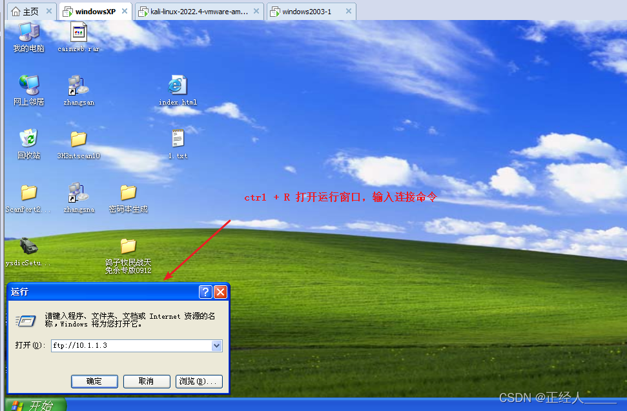Click 确定 to connect to FTP
The height and width of the screenshot is (411, 627).
94,381
